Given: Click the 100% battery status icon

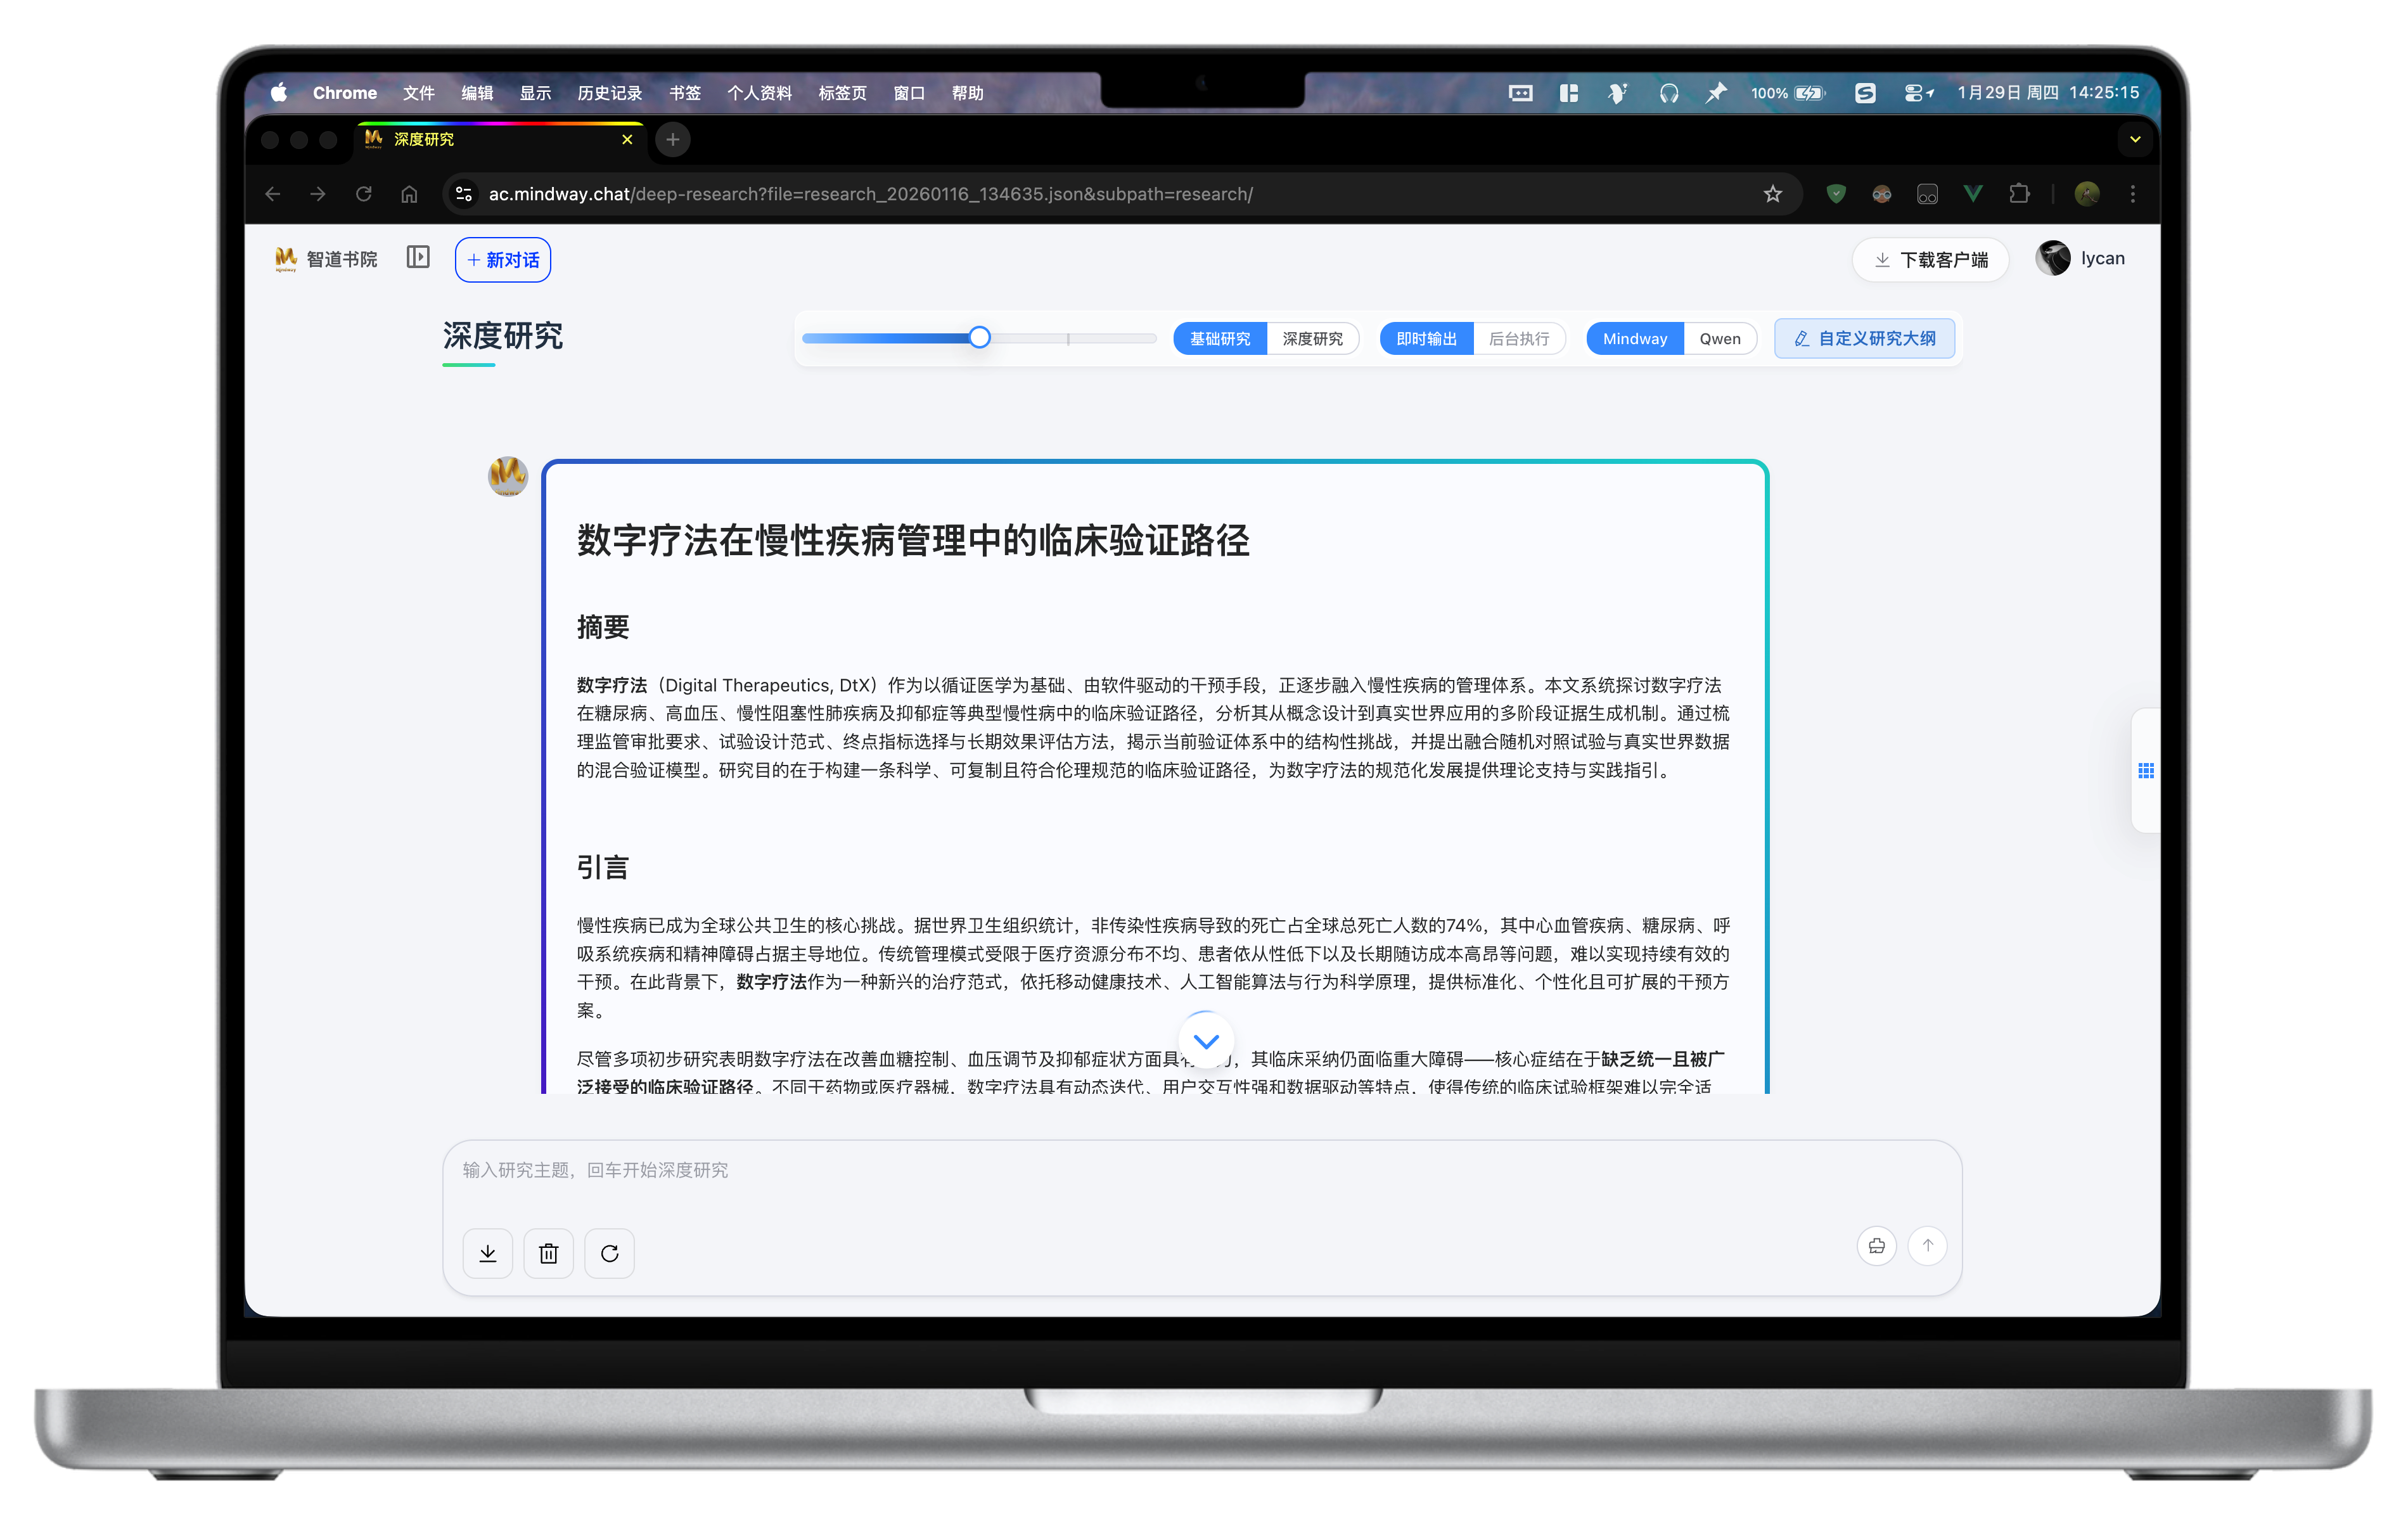Looking at the screenshot, I should point(1788,93).
